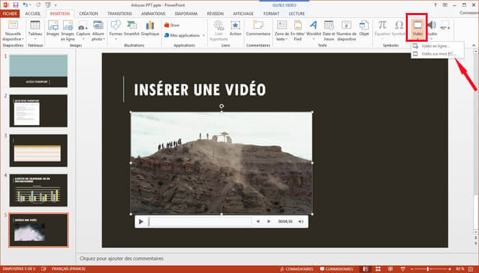Image resolution: width=479 pixels, height=273 pixels.
Task: Select slide 4 chart thumbnail
Action: pyautogui.click(x=38, y=190)
